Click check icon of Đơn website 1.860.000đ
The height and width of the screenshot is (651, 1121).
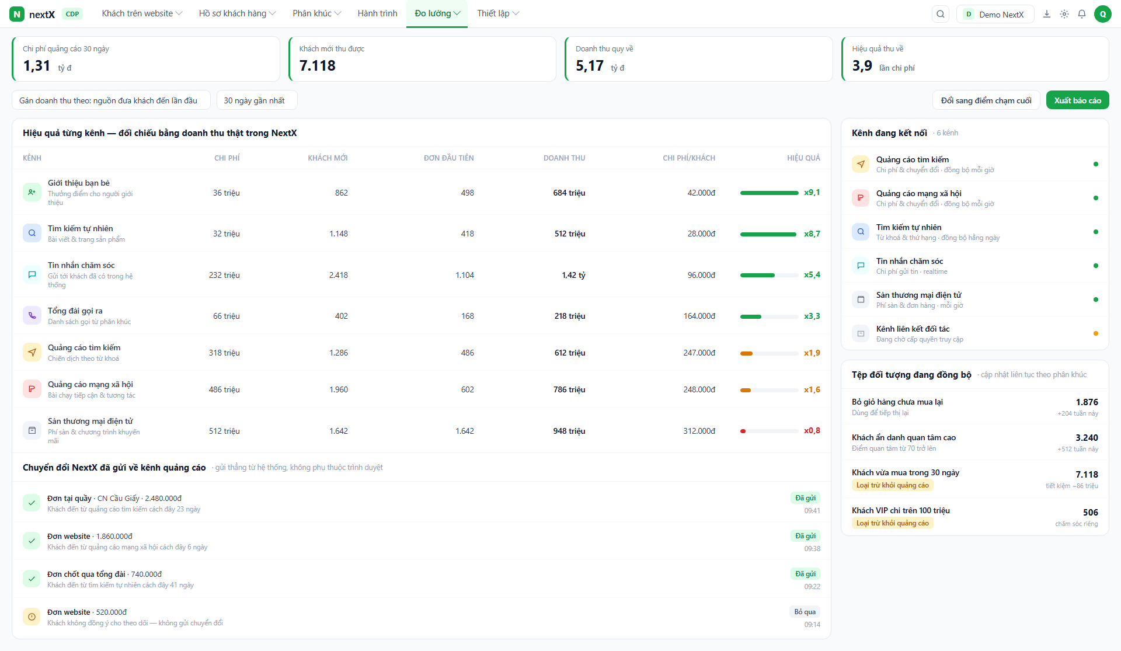coord(32,541)
